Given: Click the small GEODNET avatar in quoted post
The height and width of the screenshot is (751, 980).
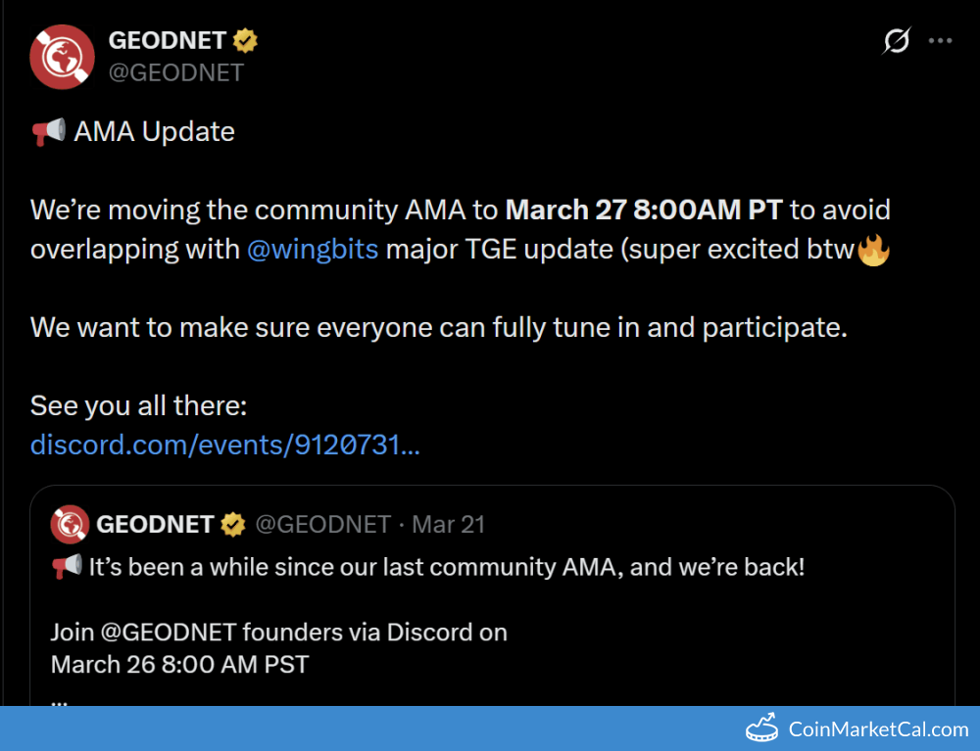Looking at the screenshot, I should pyautogui.click(x=70, y=525).
